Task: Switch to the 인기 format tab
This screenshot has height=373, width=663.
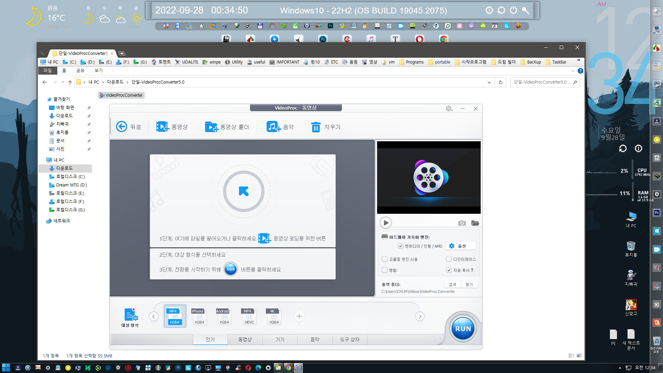Action: coord(210,339)
